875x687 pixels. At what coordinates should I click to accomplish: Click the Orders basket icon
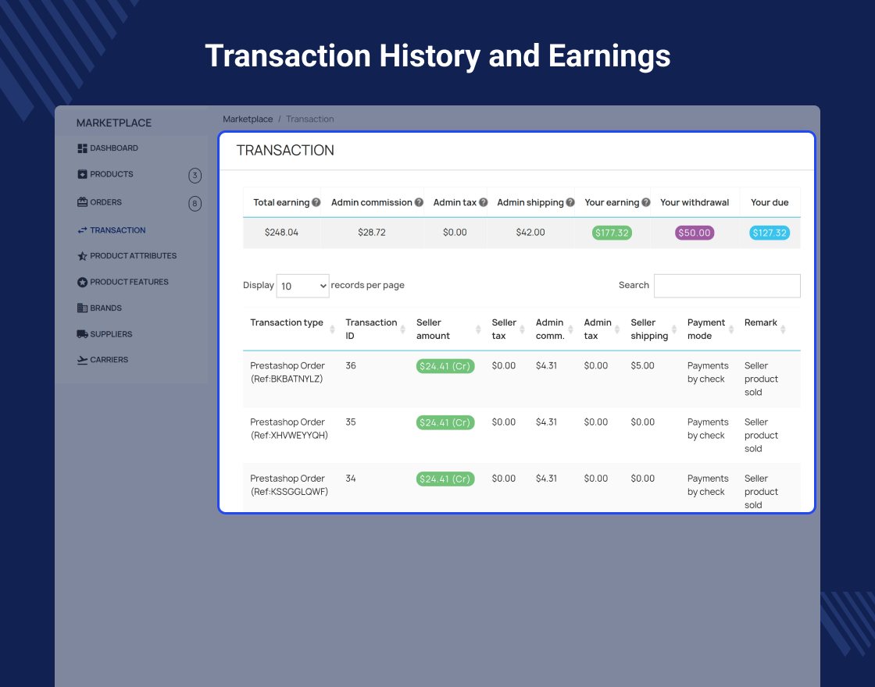point(82,202)
